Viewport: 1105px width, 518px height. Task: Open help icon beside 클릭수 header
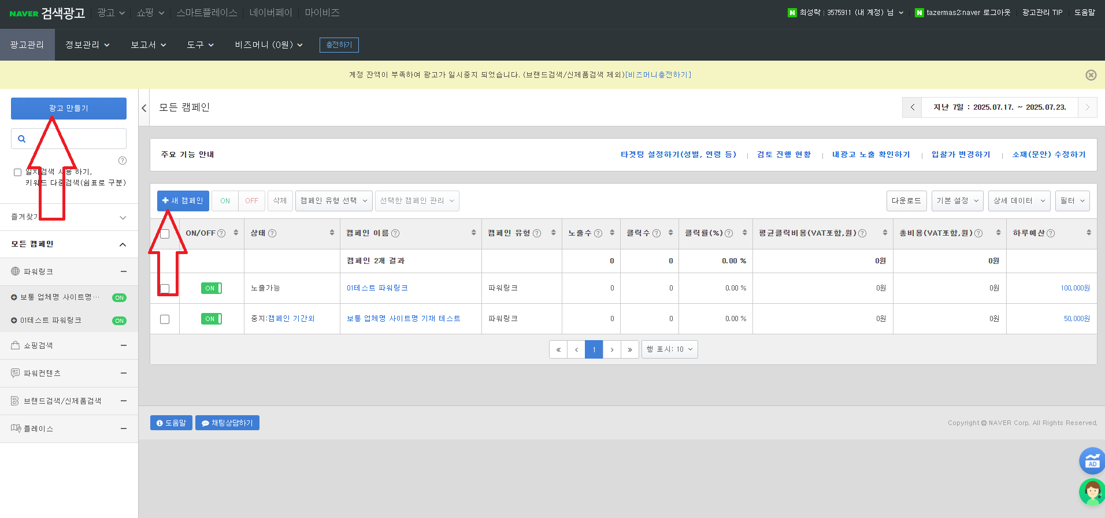pyautogui.click(x=657, y=233)
